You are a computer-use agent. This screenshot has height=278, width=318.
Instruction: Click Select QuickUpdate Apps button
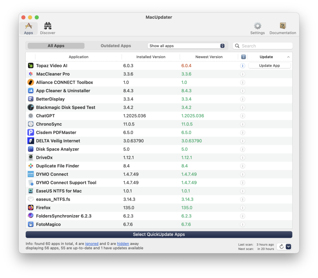click(x=159, y=235)
